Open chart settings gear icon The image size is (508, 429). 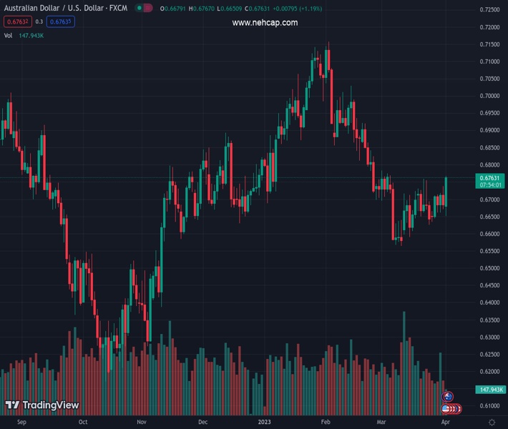tap(492, 423)
